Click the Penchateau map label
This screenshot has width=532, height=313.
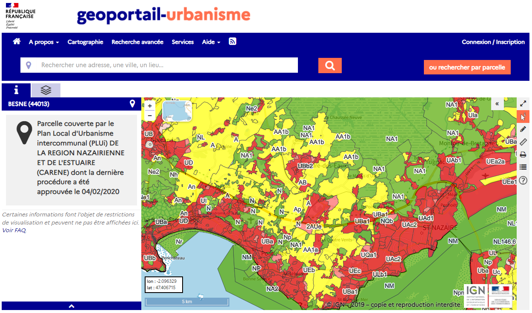click(173, 258)
